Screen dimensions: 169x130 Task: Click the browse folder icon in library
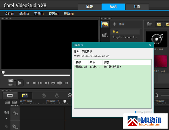pyautogui.click(x=150, y=24)
